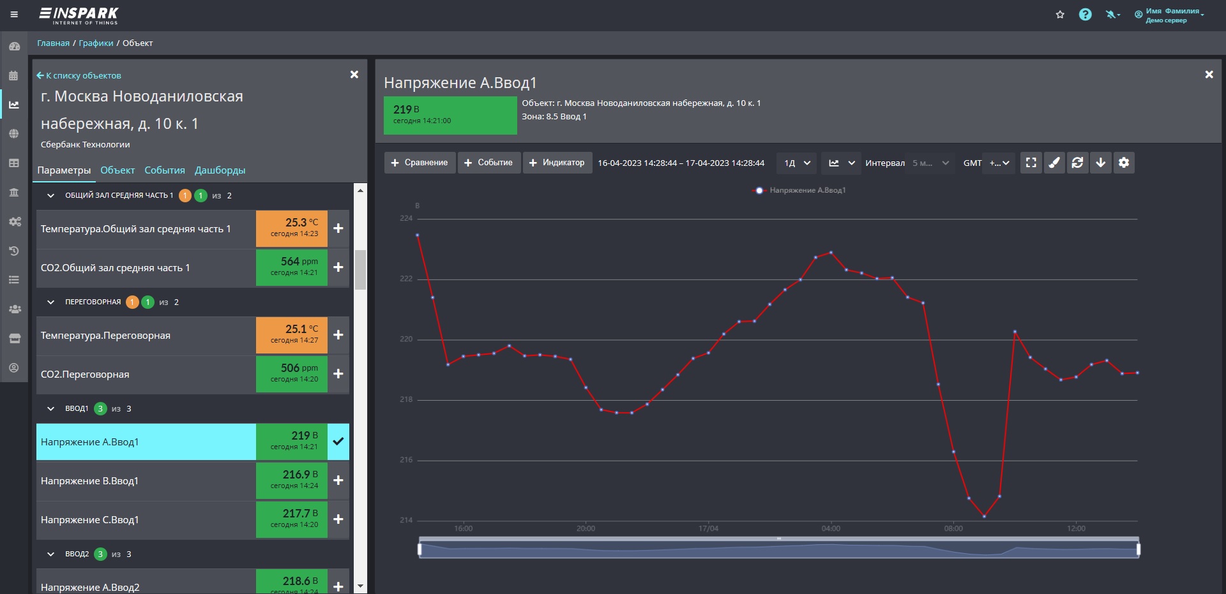
Task: Go to Графики breadcrumb
Action: pos(96,43)
